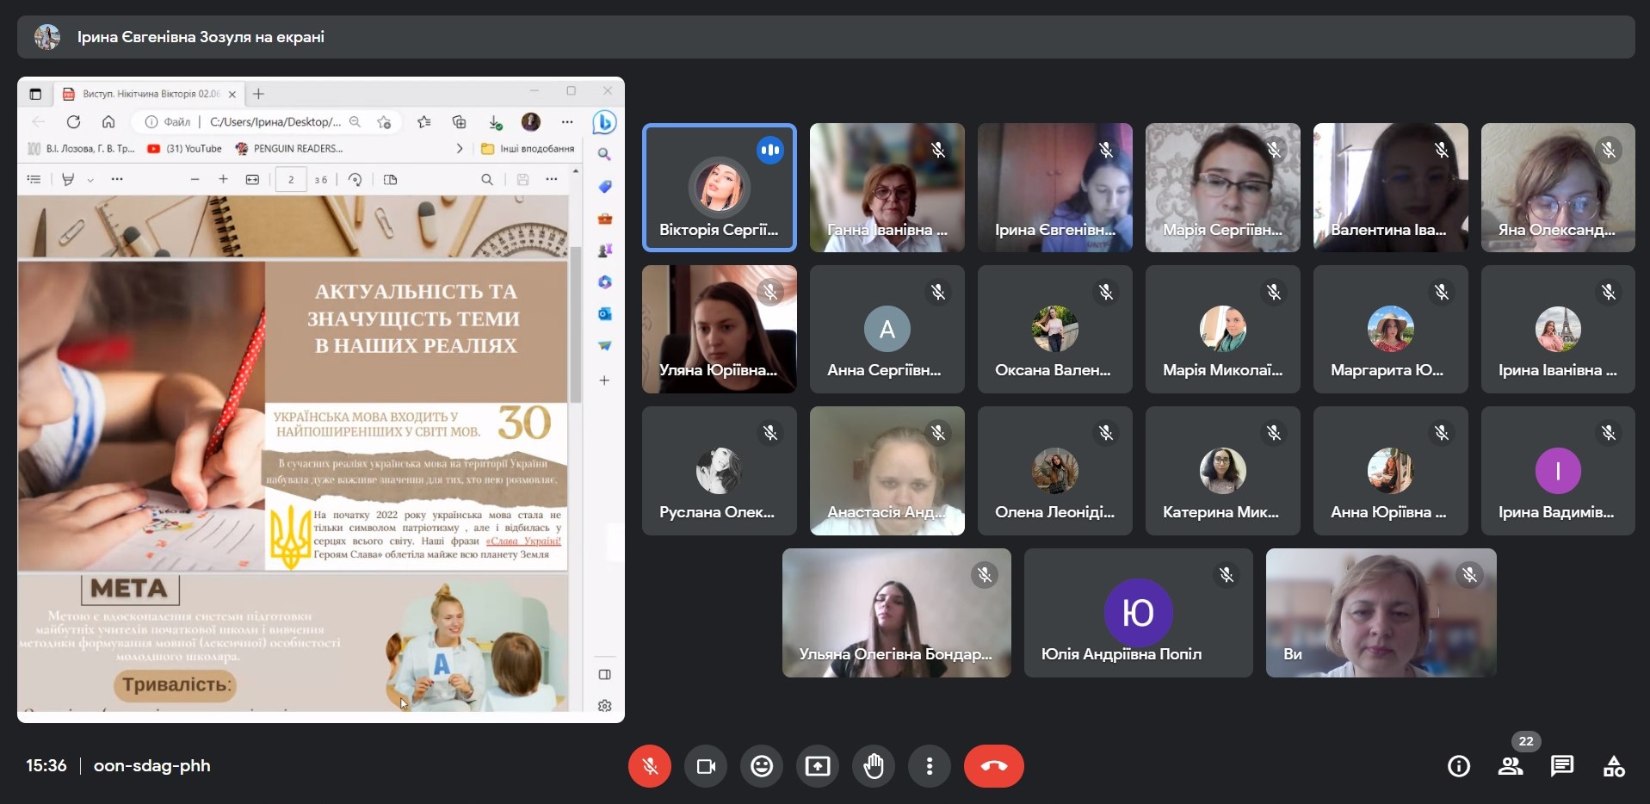Expand the bookmarks overflow chevron
Screen dimensions: 1650x804
459,149
